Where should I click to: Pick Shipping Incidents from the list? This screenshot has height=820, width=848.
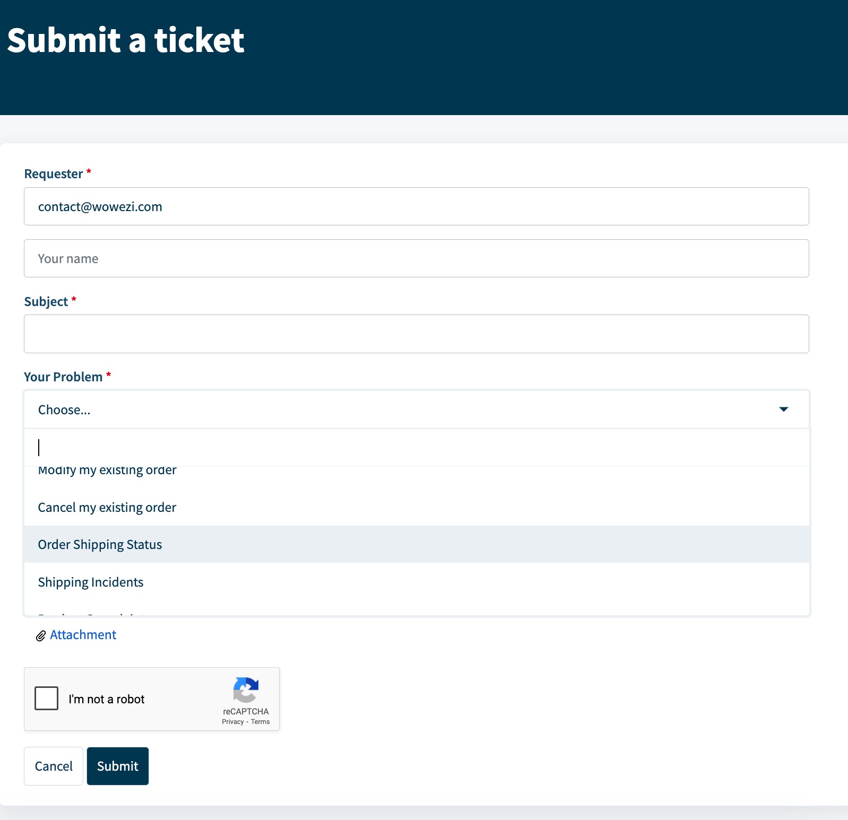pos(417,582)
